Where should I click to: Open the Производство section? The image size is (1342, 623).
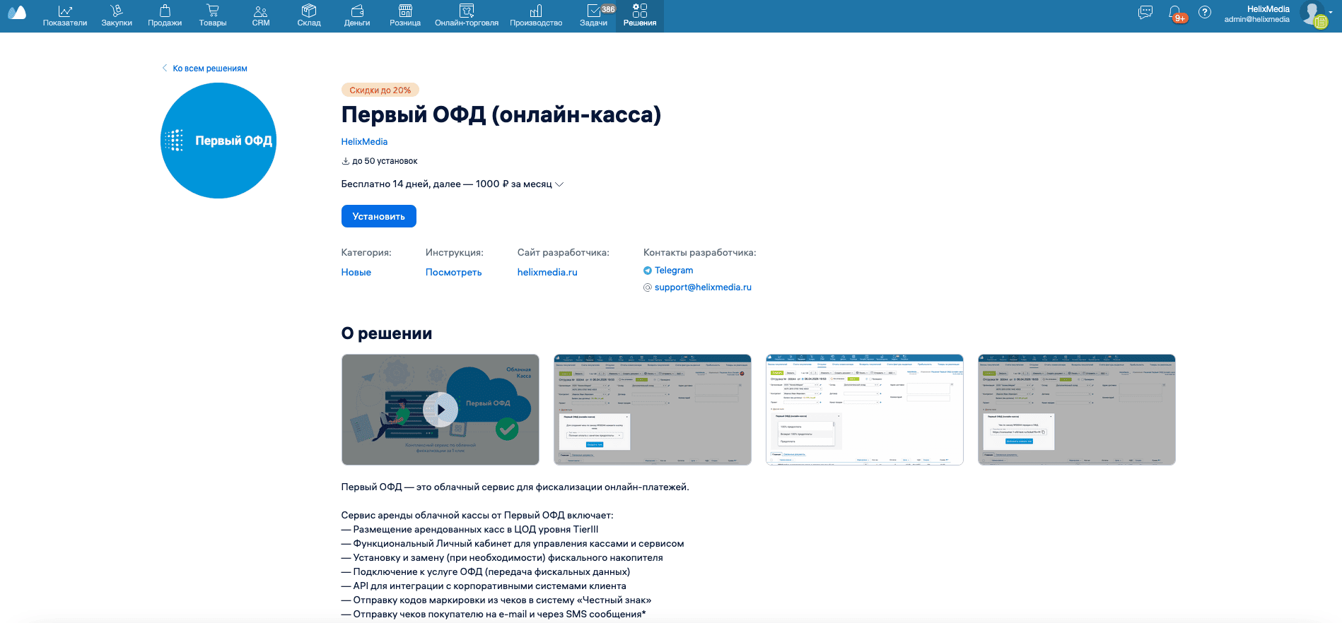pos(536,16)
